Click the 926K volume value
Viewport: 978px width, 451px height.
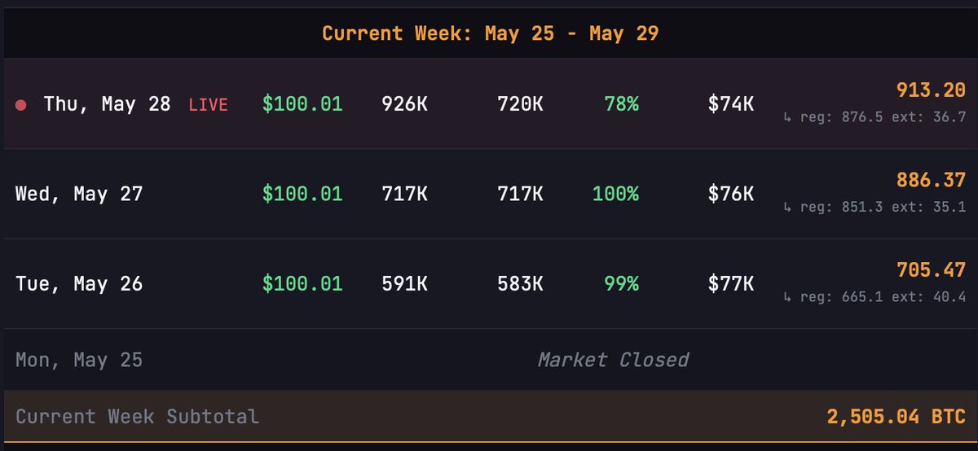coord(404,104)
